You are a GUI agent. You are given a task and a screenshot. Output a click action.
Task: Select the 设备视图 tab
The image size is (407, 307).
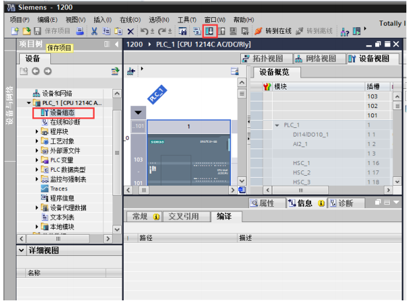click(x=373, y=58)
